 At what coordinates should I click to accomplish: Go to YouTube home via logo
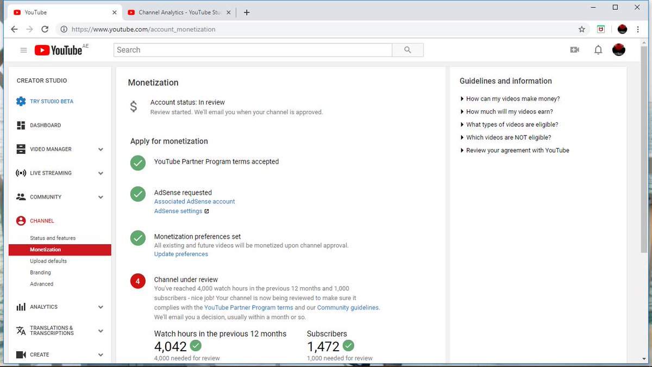pos(58,50)
